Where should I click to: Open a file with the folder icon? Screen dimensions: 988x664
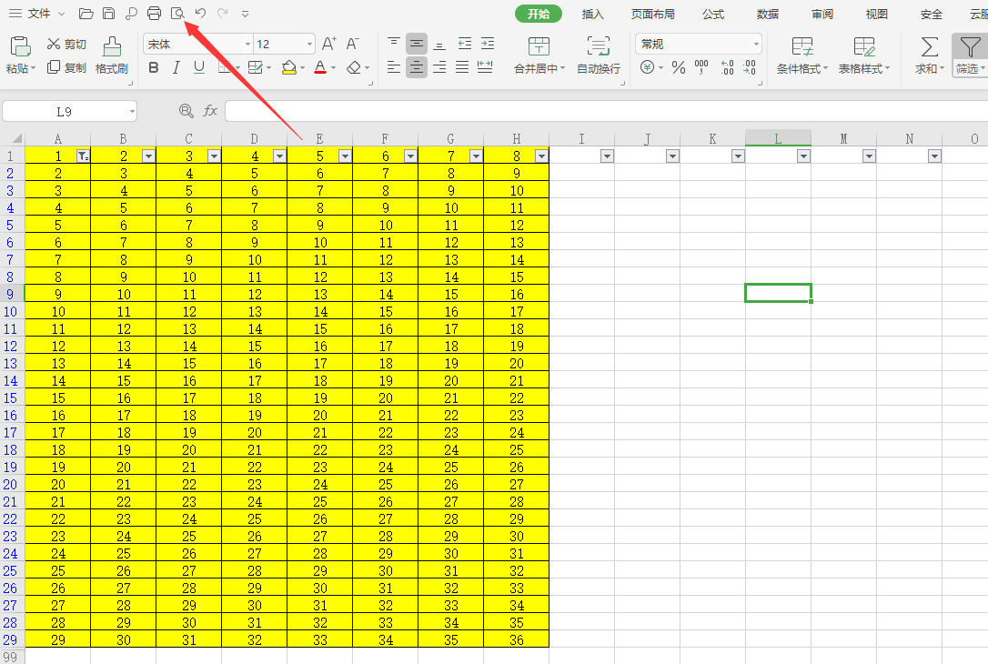(x=86, y=14)
